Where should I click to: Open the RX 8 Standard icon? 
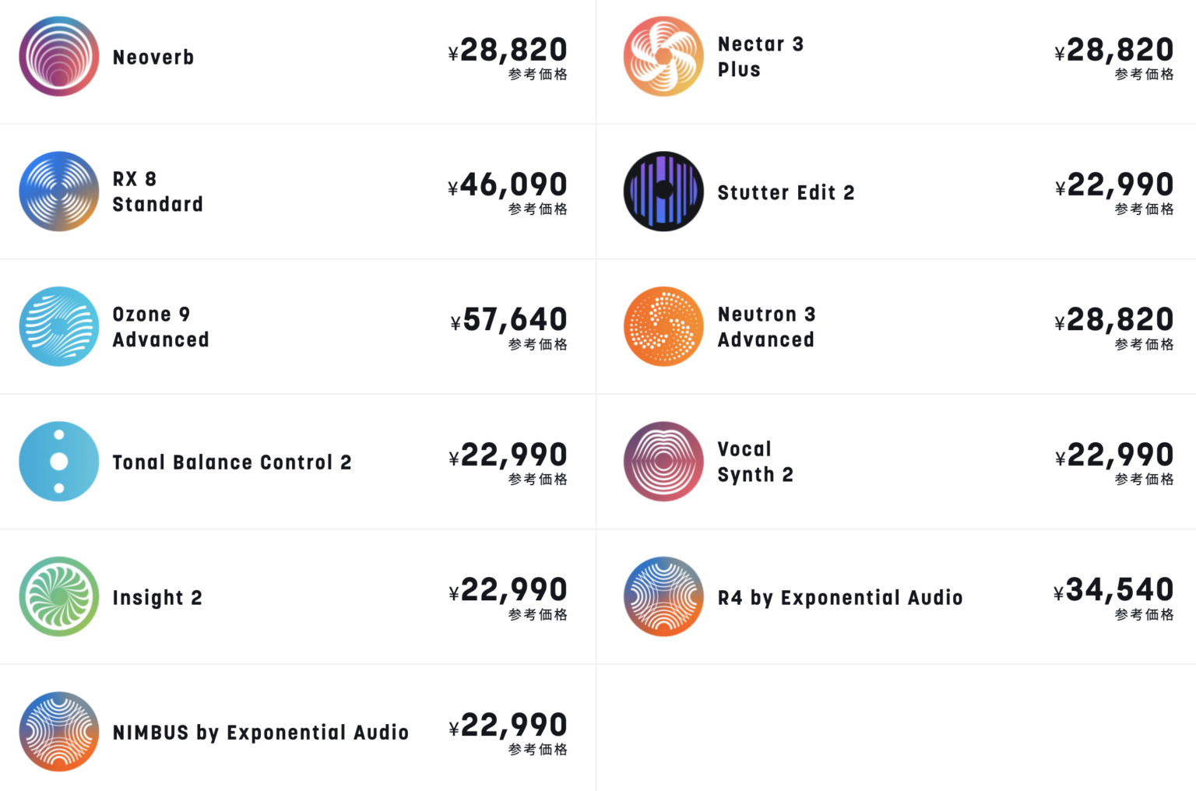click(x=59, y=192)
